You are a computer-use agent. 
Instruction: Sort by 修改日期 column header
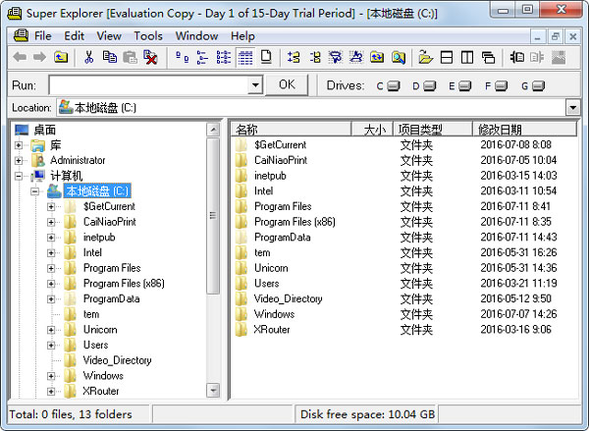tap(524, 130)
